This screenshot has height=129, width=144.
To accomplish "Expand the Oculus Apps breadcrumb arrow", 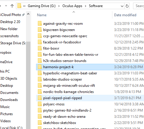I will [x=85, y=6].
